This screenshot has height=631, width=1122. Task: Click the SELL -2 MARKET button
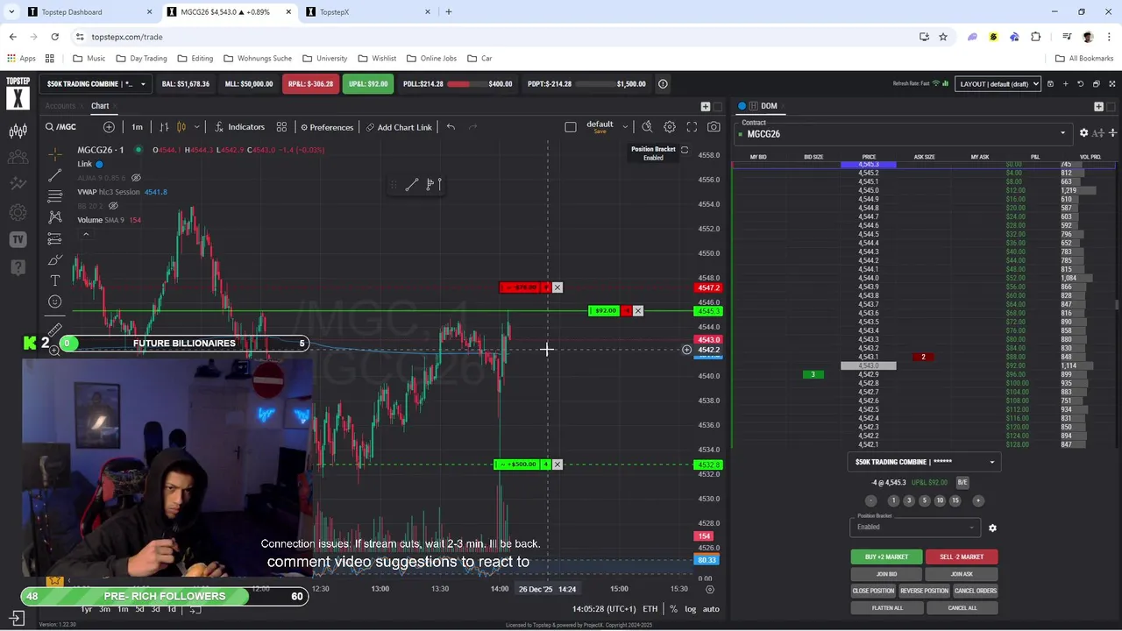pos(962,557)
